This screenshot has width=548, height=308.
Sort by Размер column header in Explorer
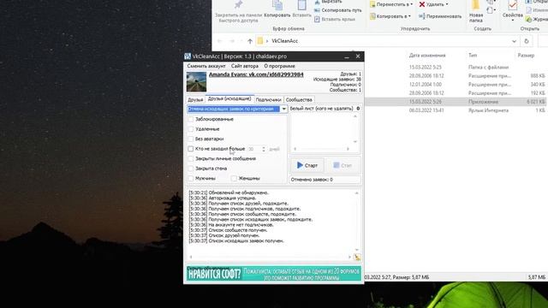(x=526, y=55)
